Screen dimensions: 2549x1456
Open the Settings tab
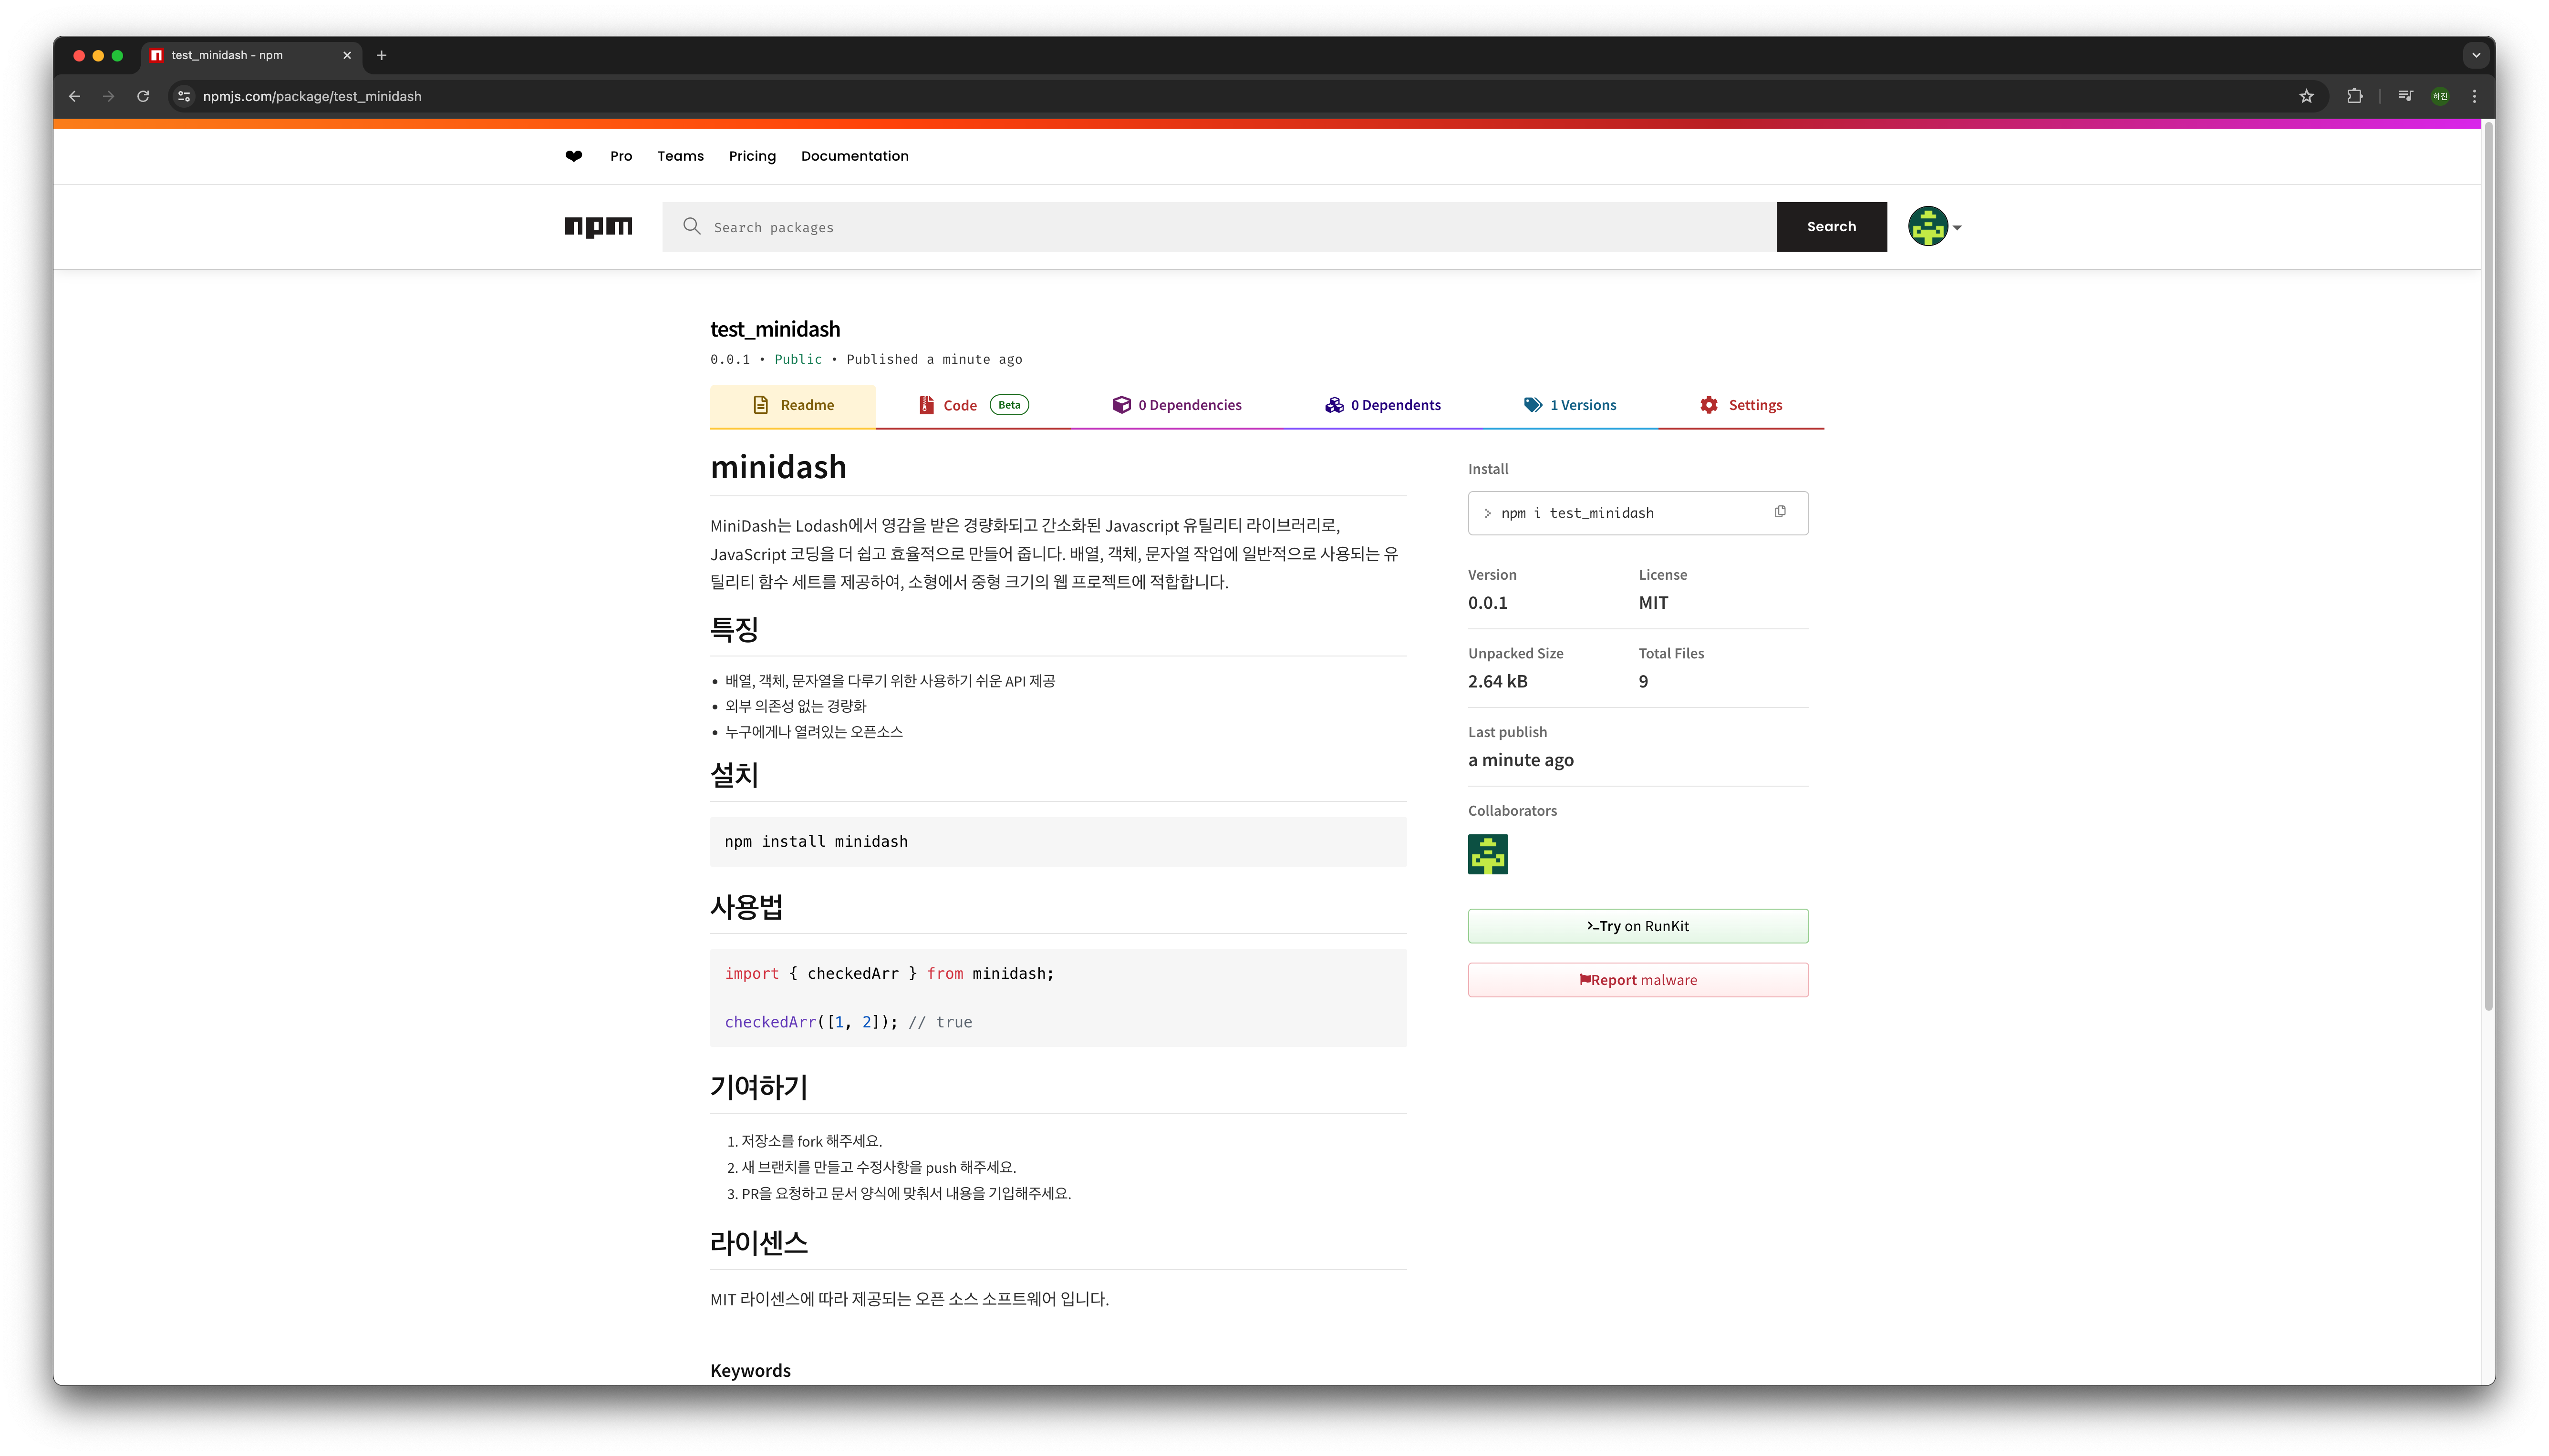tap(1741, 406)
